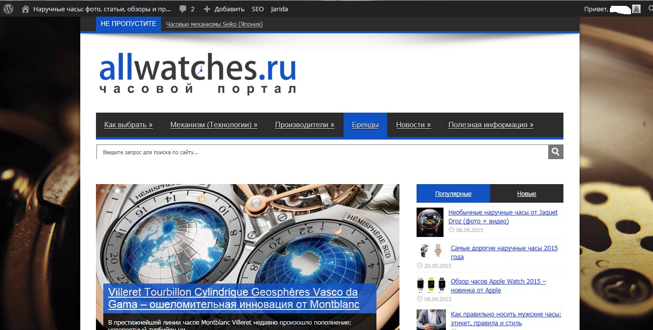Click the magnifier search button

coord(556,152)
